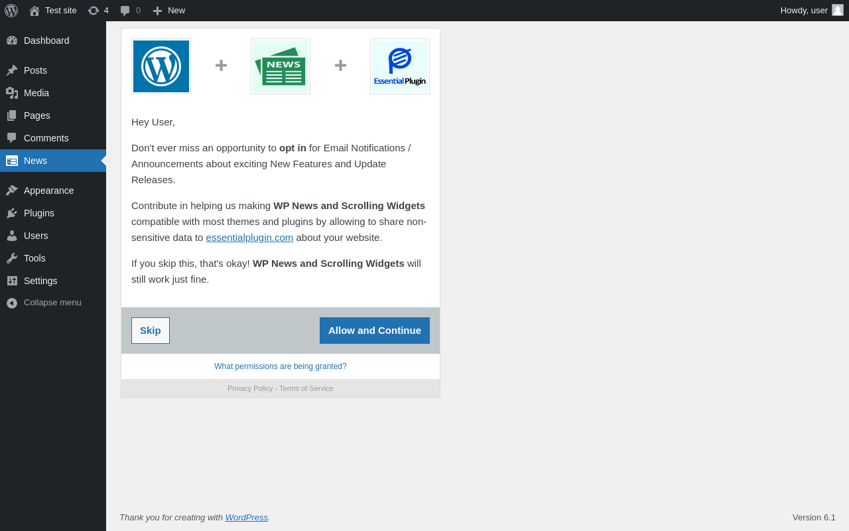This screenshot has height=531, width=849.
Task: Click the plus New content icon
Action: click(157, 11)
